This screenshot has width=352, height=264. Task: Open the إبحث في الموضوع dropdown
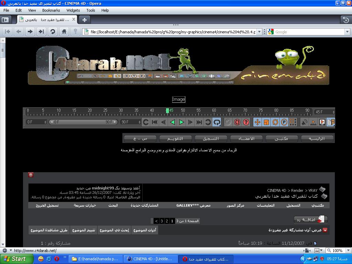114,230
